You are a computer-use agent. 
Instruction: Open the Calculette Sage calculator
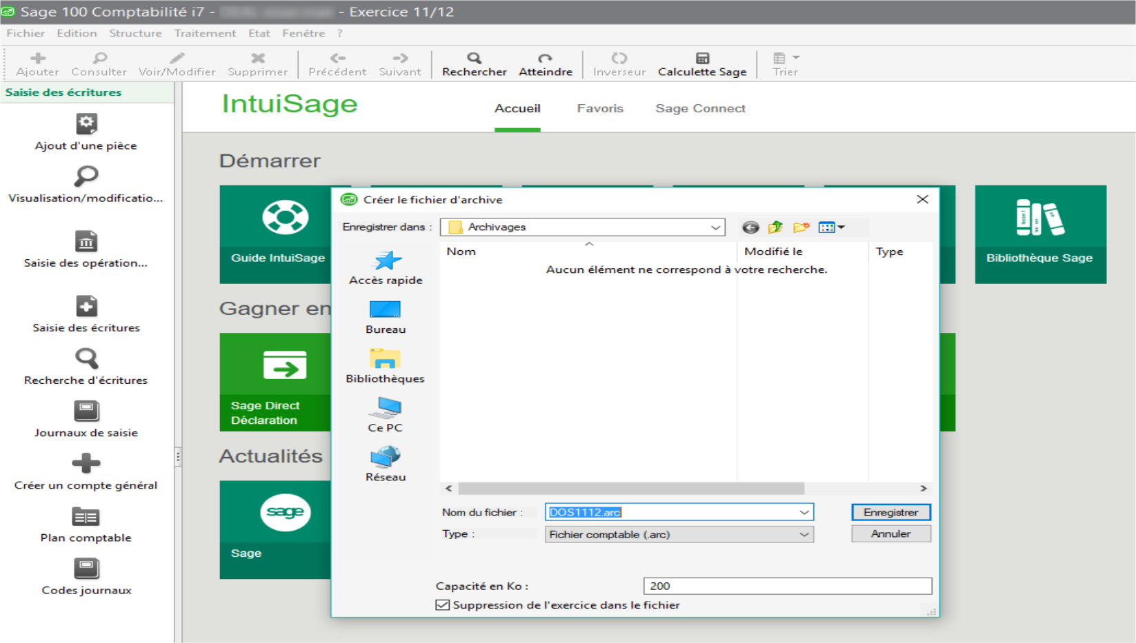click(701, 59)
